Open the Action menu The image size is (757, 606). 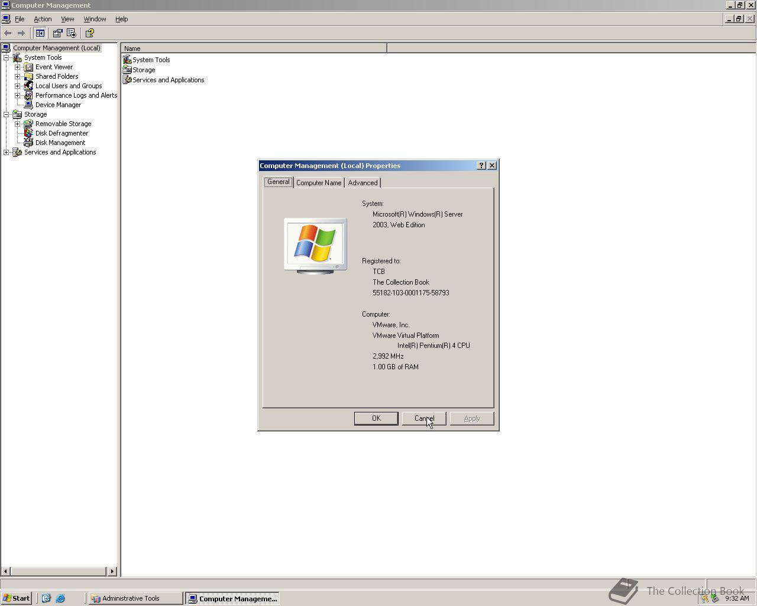tap(43, 19)
